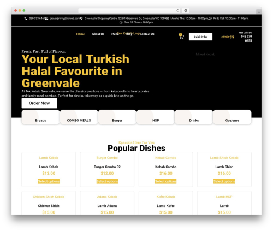
Task: Open the Menu nav item
Action: [x=115, y=34]
